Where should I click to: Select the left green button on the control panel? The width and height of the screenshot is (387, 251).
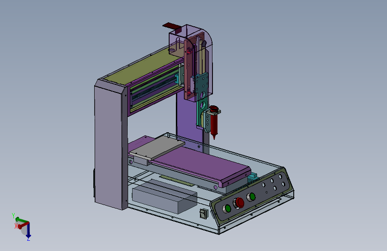point(227,209)
